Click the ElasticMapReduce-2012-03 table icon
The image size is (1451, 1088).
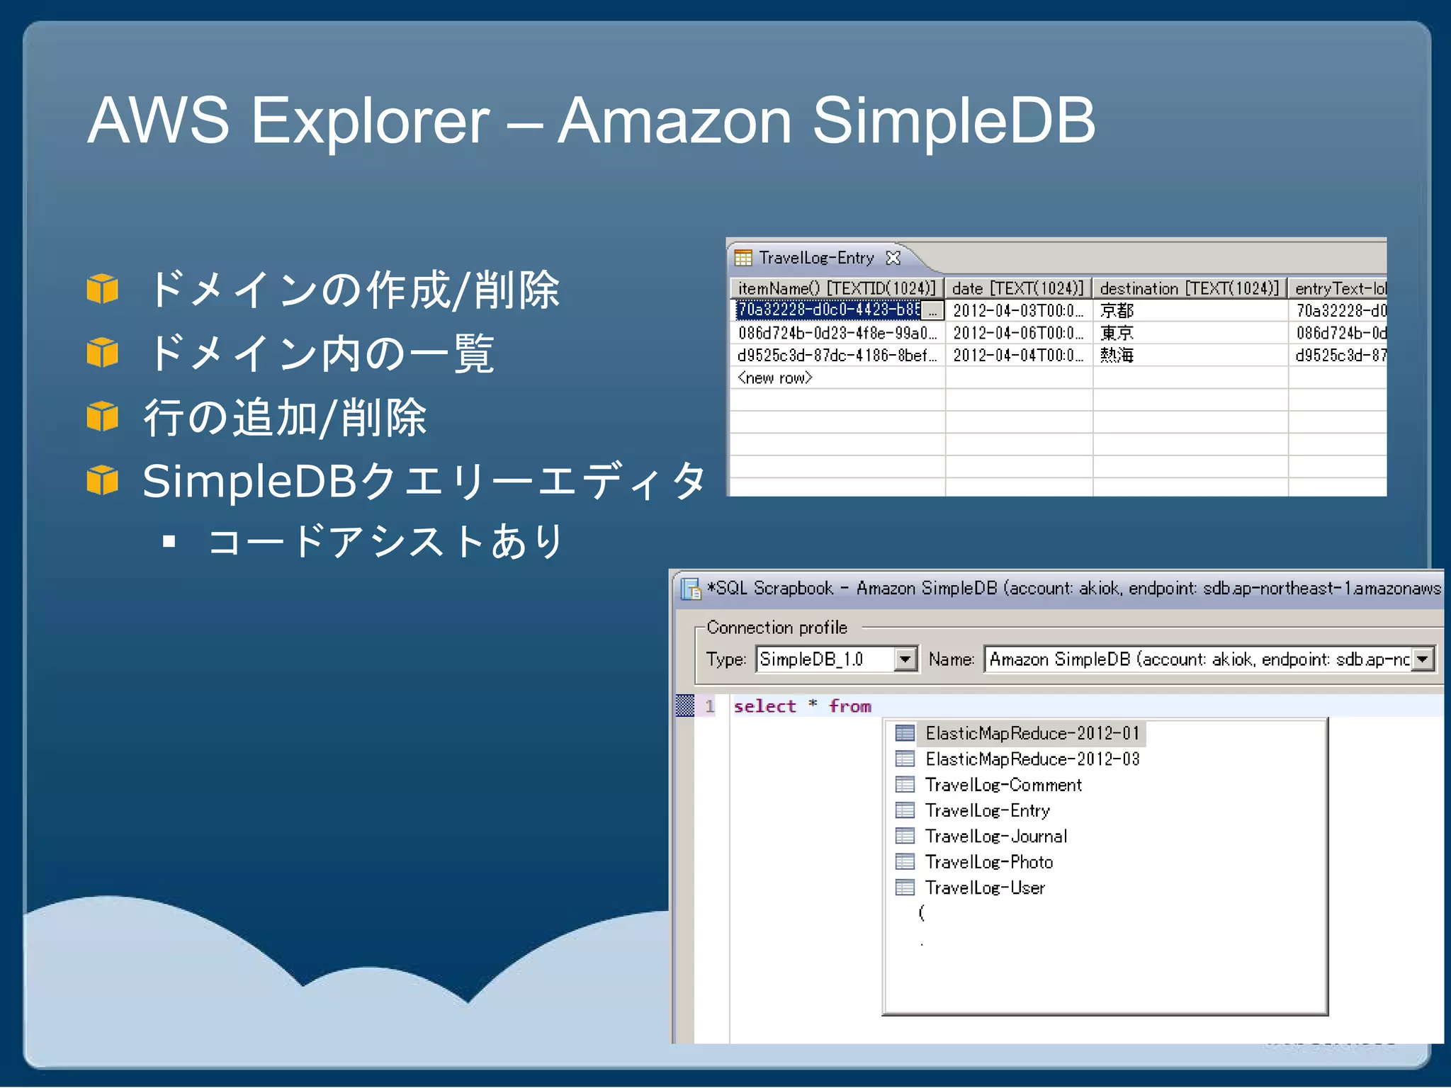coord(905,759)
